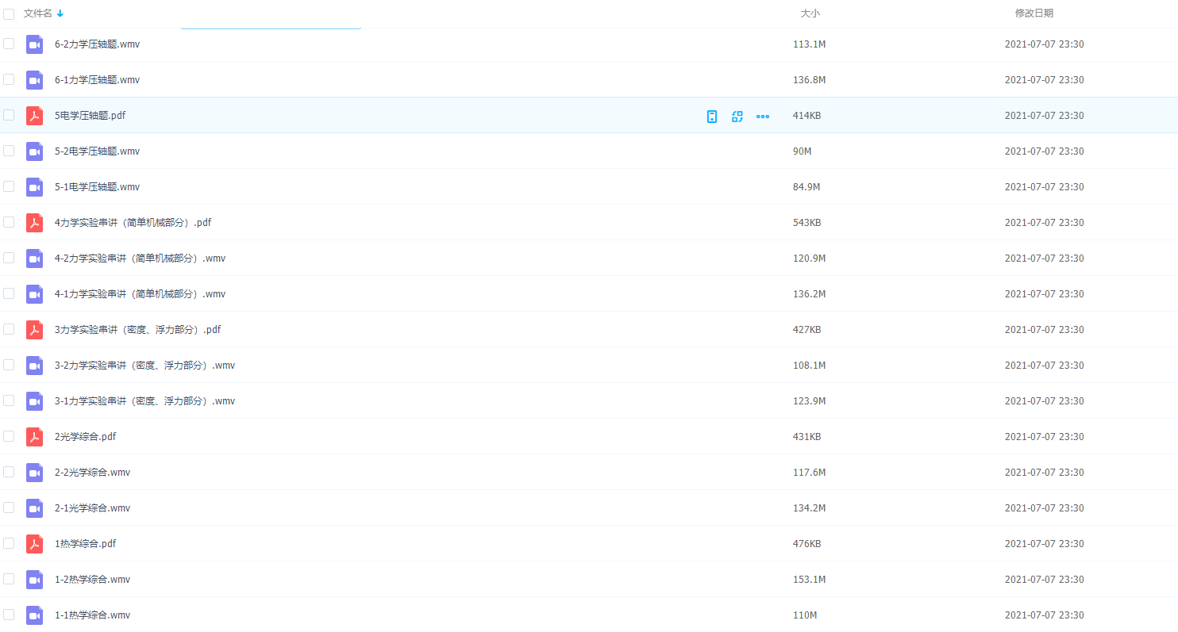Image resolution: width=1178 pixels, height=632 pixels.
Task: Click the 文件名 column header
Action: pyautogui.click(x=37, y=13)
